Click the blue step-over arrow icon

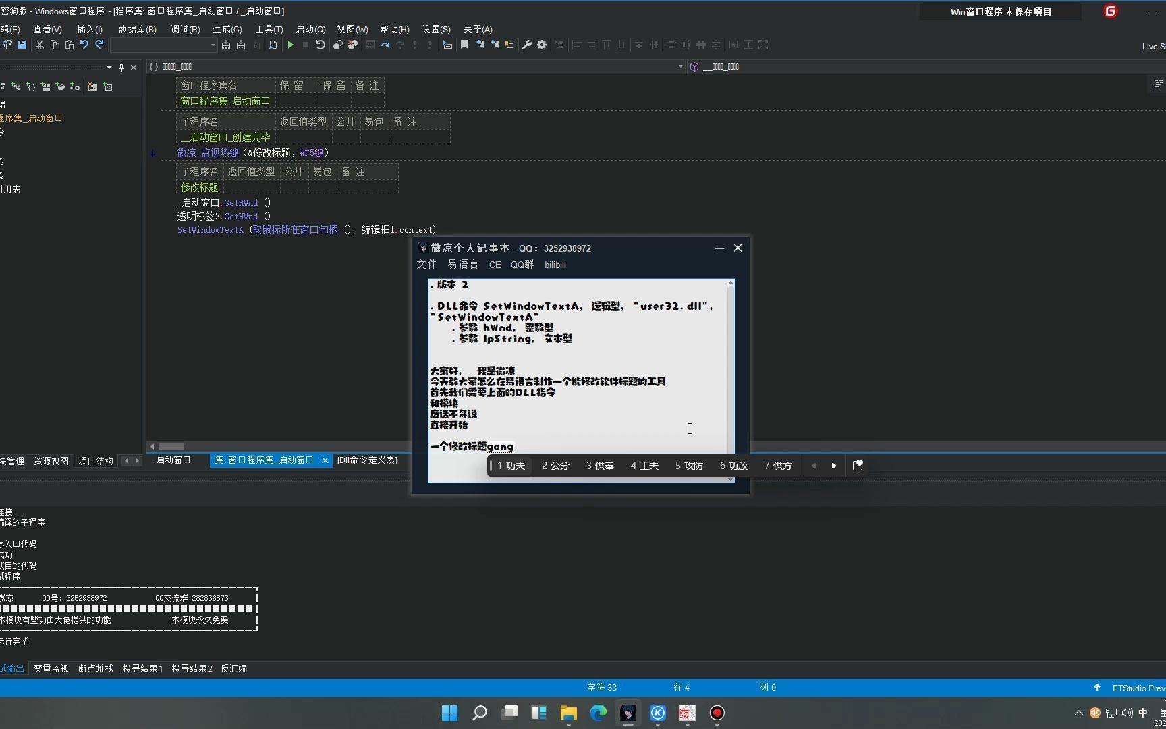tap(385, 45)
